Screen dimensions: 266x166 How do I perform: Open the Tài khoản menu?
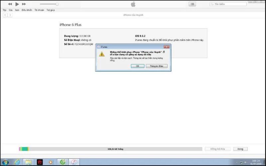click(x=39, y=10)
